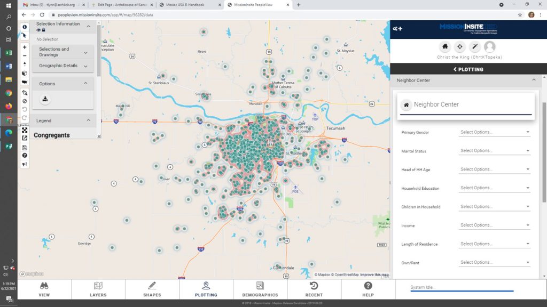Screen dimensions: 547x307
Task: Open the Head of HH Age dropdown
Action: click(x=494, y=169)
